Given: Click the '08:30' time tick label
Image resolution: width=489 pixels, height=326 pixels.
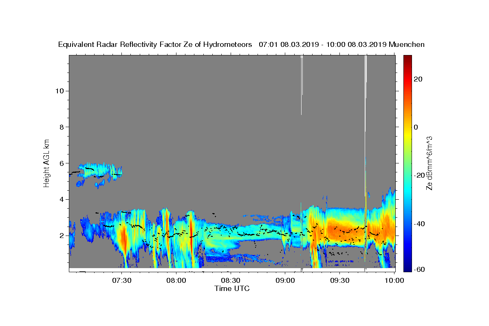Looking at the screenshot, I should point(231,281).
